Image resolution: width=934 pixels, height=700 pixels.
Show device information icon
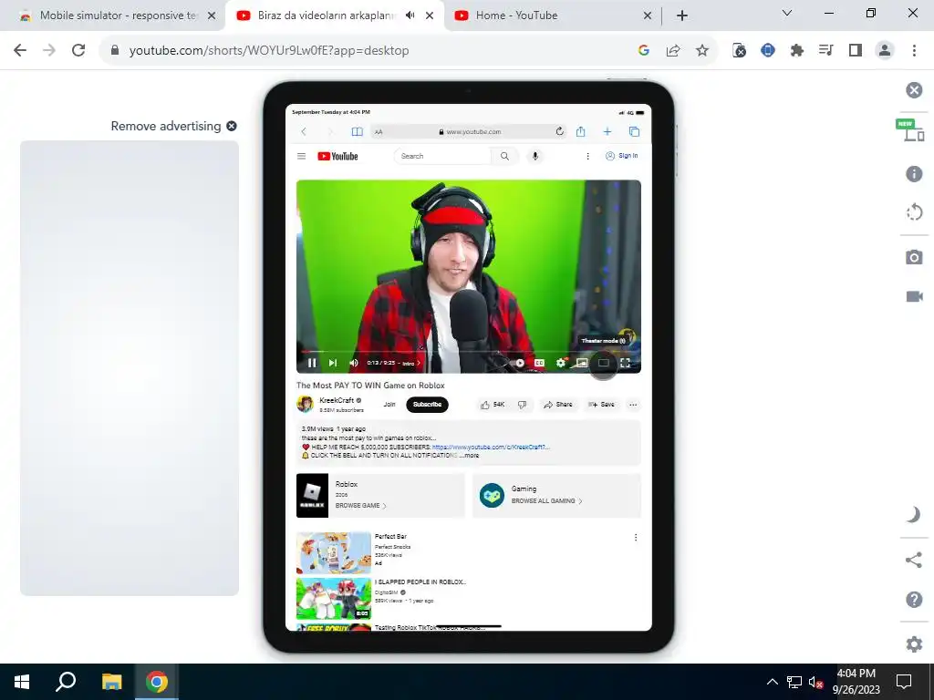pos(914,173)
